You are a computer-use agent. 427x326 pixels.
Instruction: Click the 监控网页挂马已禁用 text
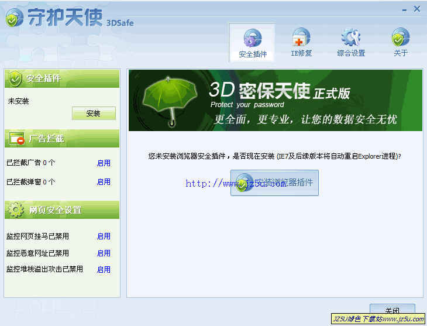point(37,236)
